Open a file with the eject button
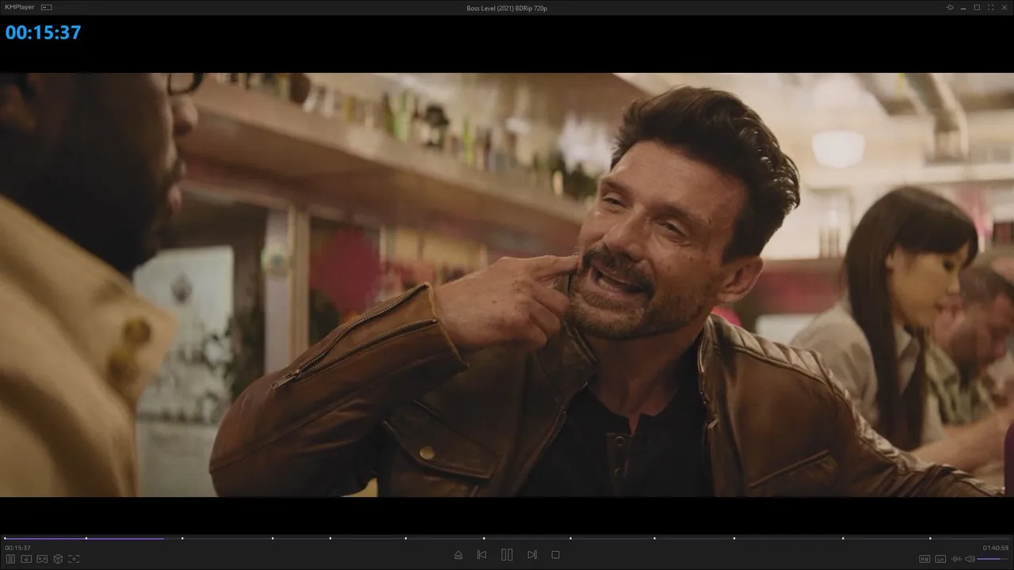 click(458, 555)
